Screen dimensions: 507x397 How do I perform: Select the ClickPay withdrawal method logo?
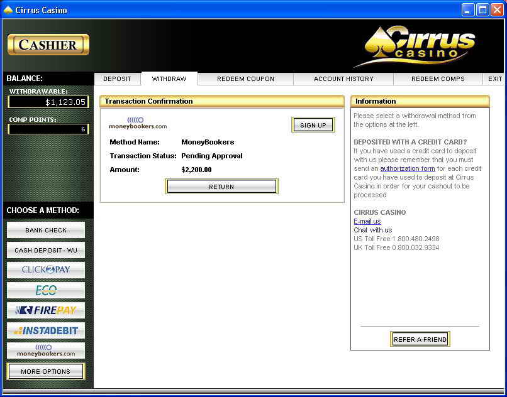(x=46, y=270)
